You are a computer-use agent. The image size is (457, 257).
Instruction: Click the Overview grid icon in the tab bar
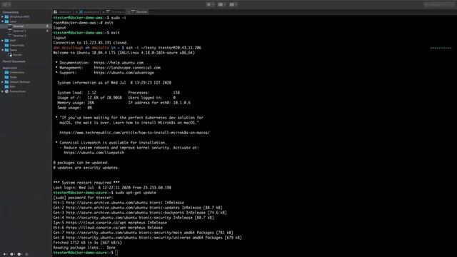55,12
